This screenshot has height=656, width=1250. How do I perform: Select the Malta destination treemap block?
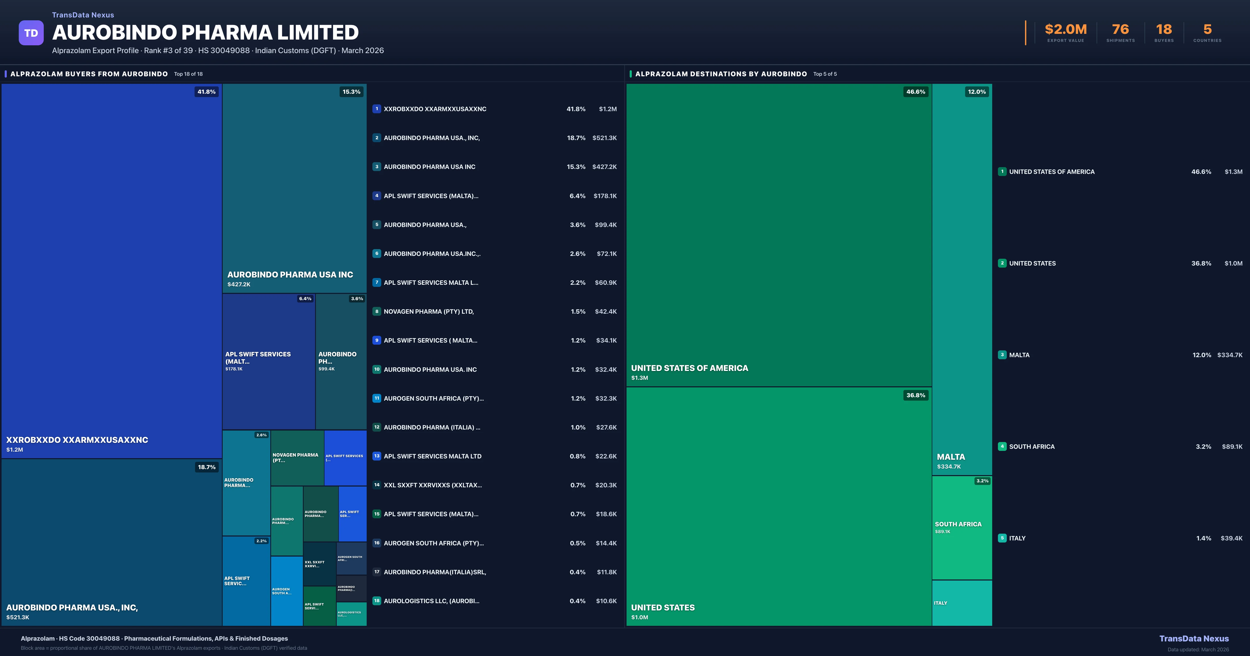tap(962, 279)
